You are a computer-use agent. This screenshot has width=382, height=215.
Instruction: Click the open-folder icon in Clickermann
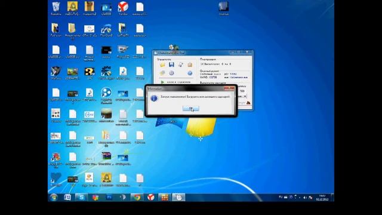coord(162,64)
